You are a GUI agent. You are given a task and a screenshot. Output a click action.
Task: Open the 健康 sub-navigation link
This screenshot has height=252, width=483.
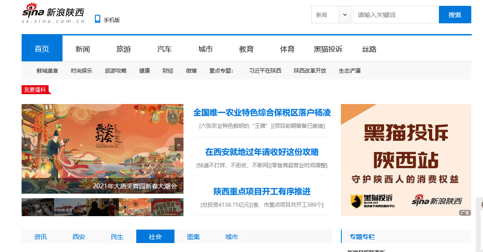click(144, 71)
